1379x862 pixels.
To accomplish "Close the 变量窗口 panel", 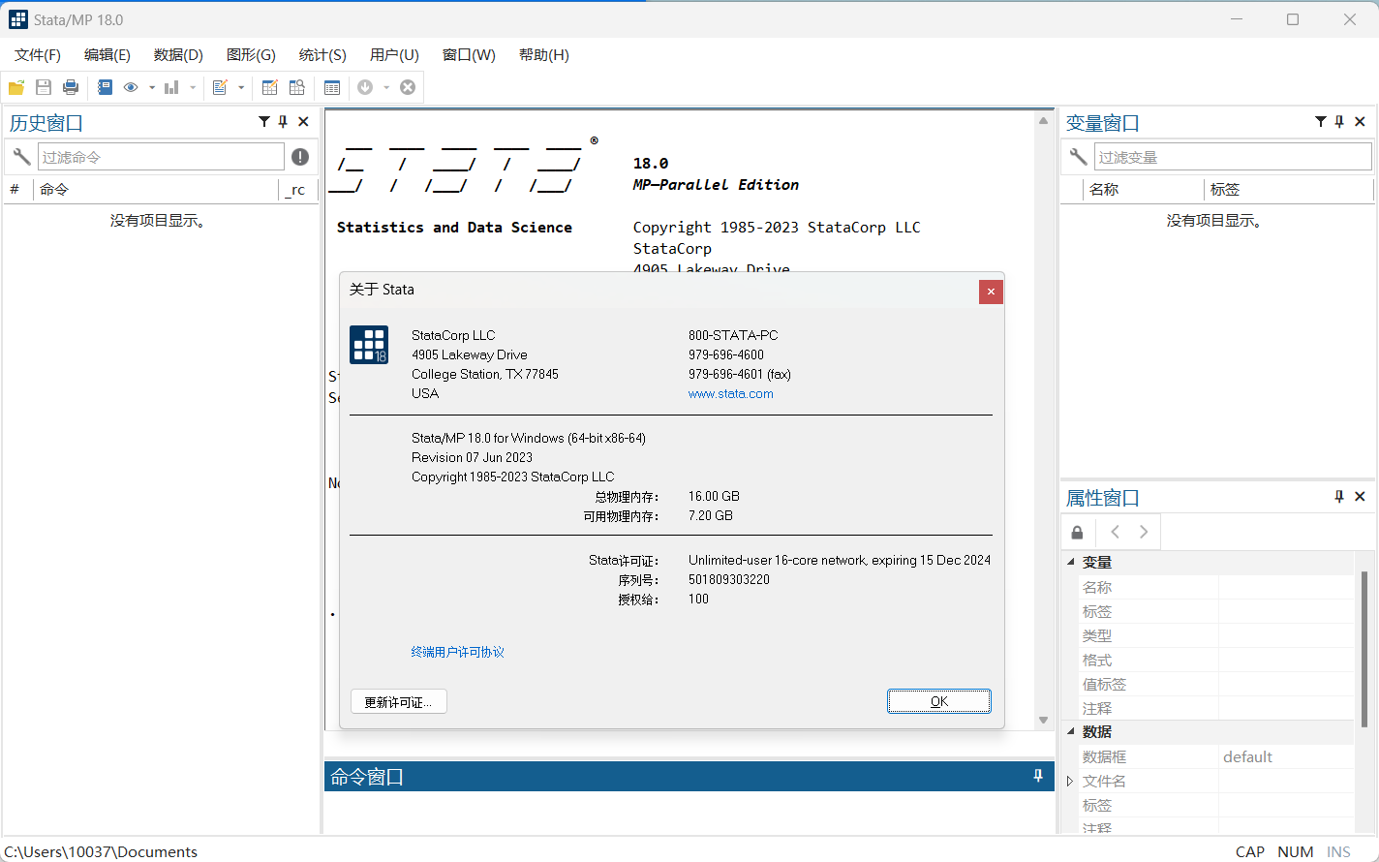I will click(1360, 121).
